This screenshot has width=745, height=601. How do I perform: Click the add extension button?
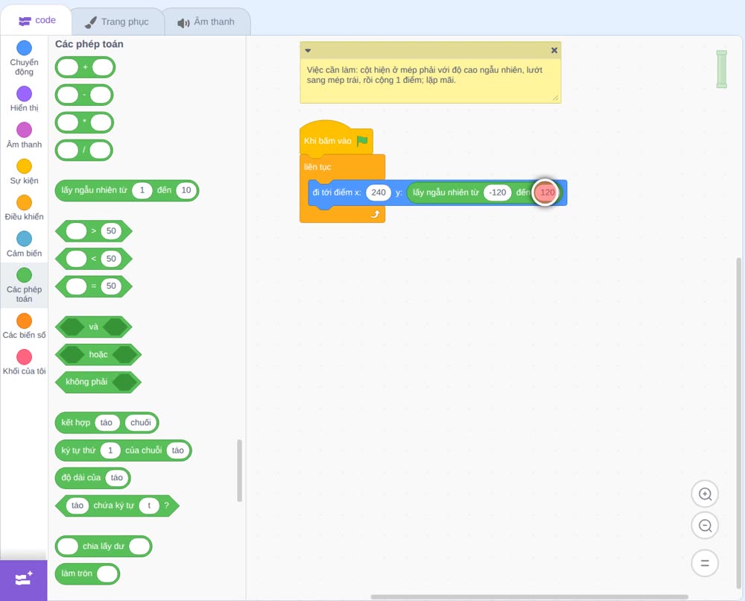coord(24,580)
